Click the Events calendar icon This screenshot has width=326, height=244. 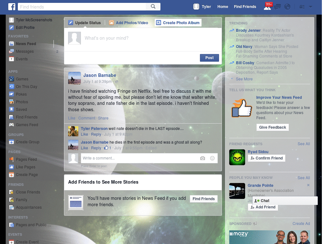pos(11,59)
